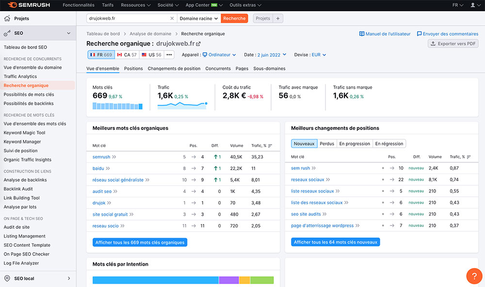Click the plus icon beside Projets
Screen dimensions: 485x287
click(x=278, y=18)
